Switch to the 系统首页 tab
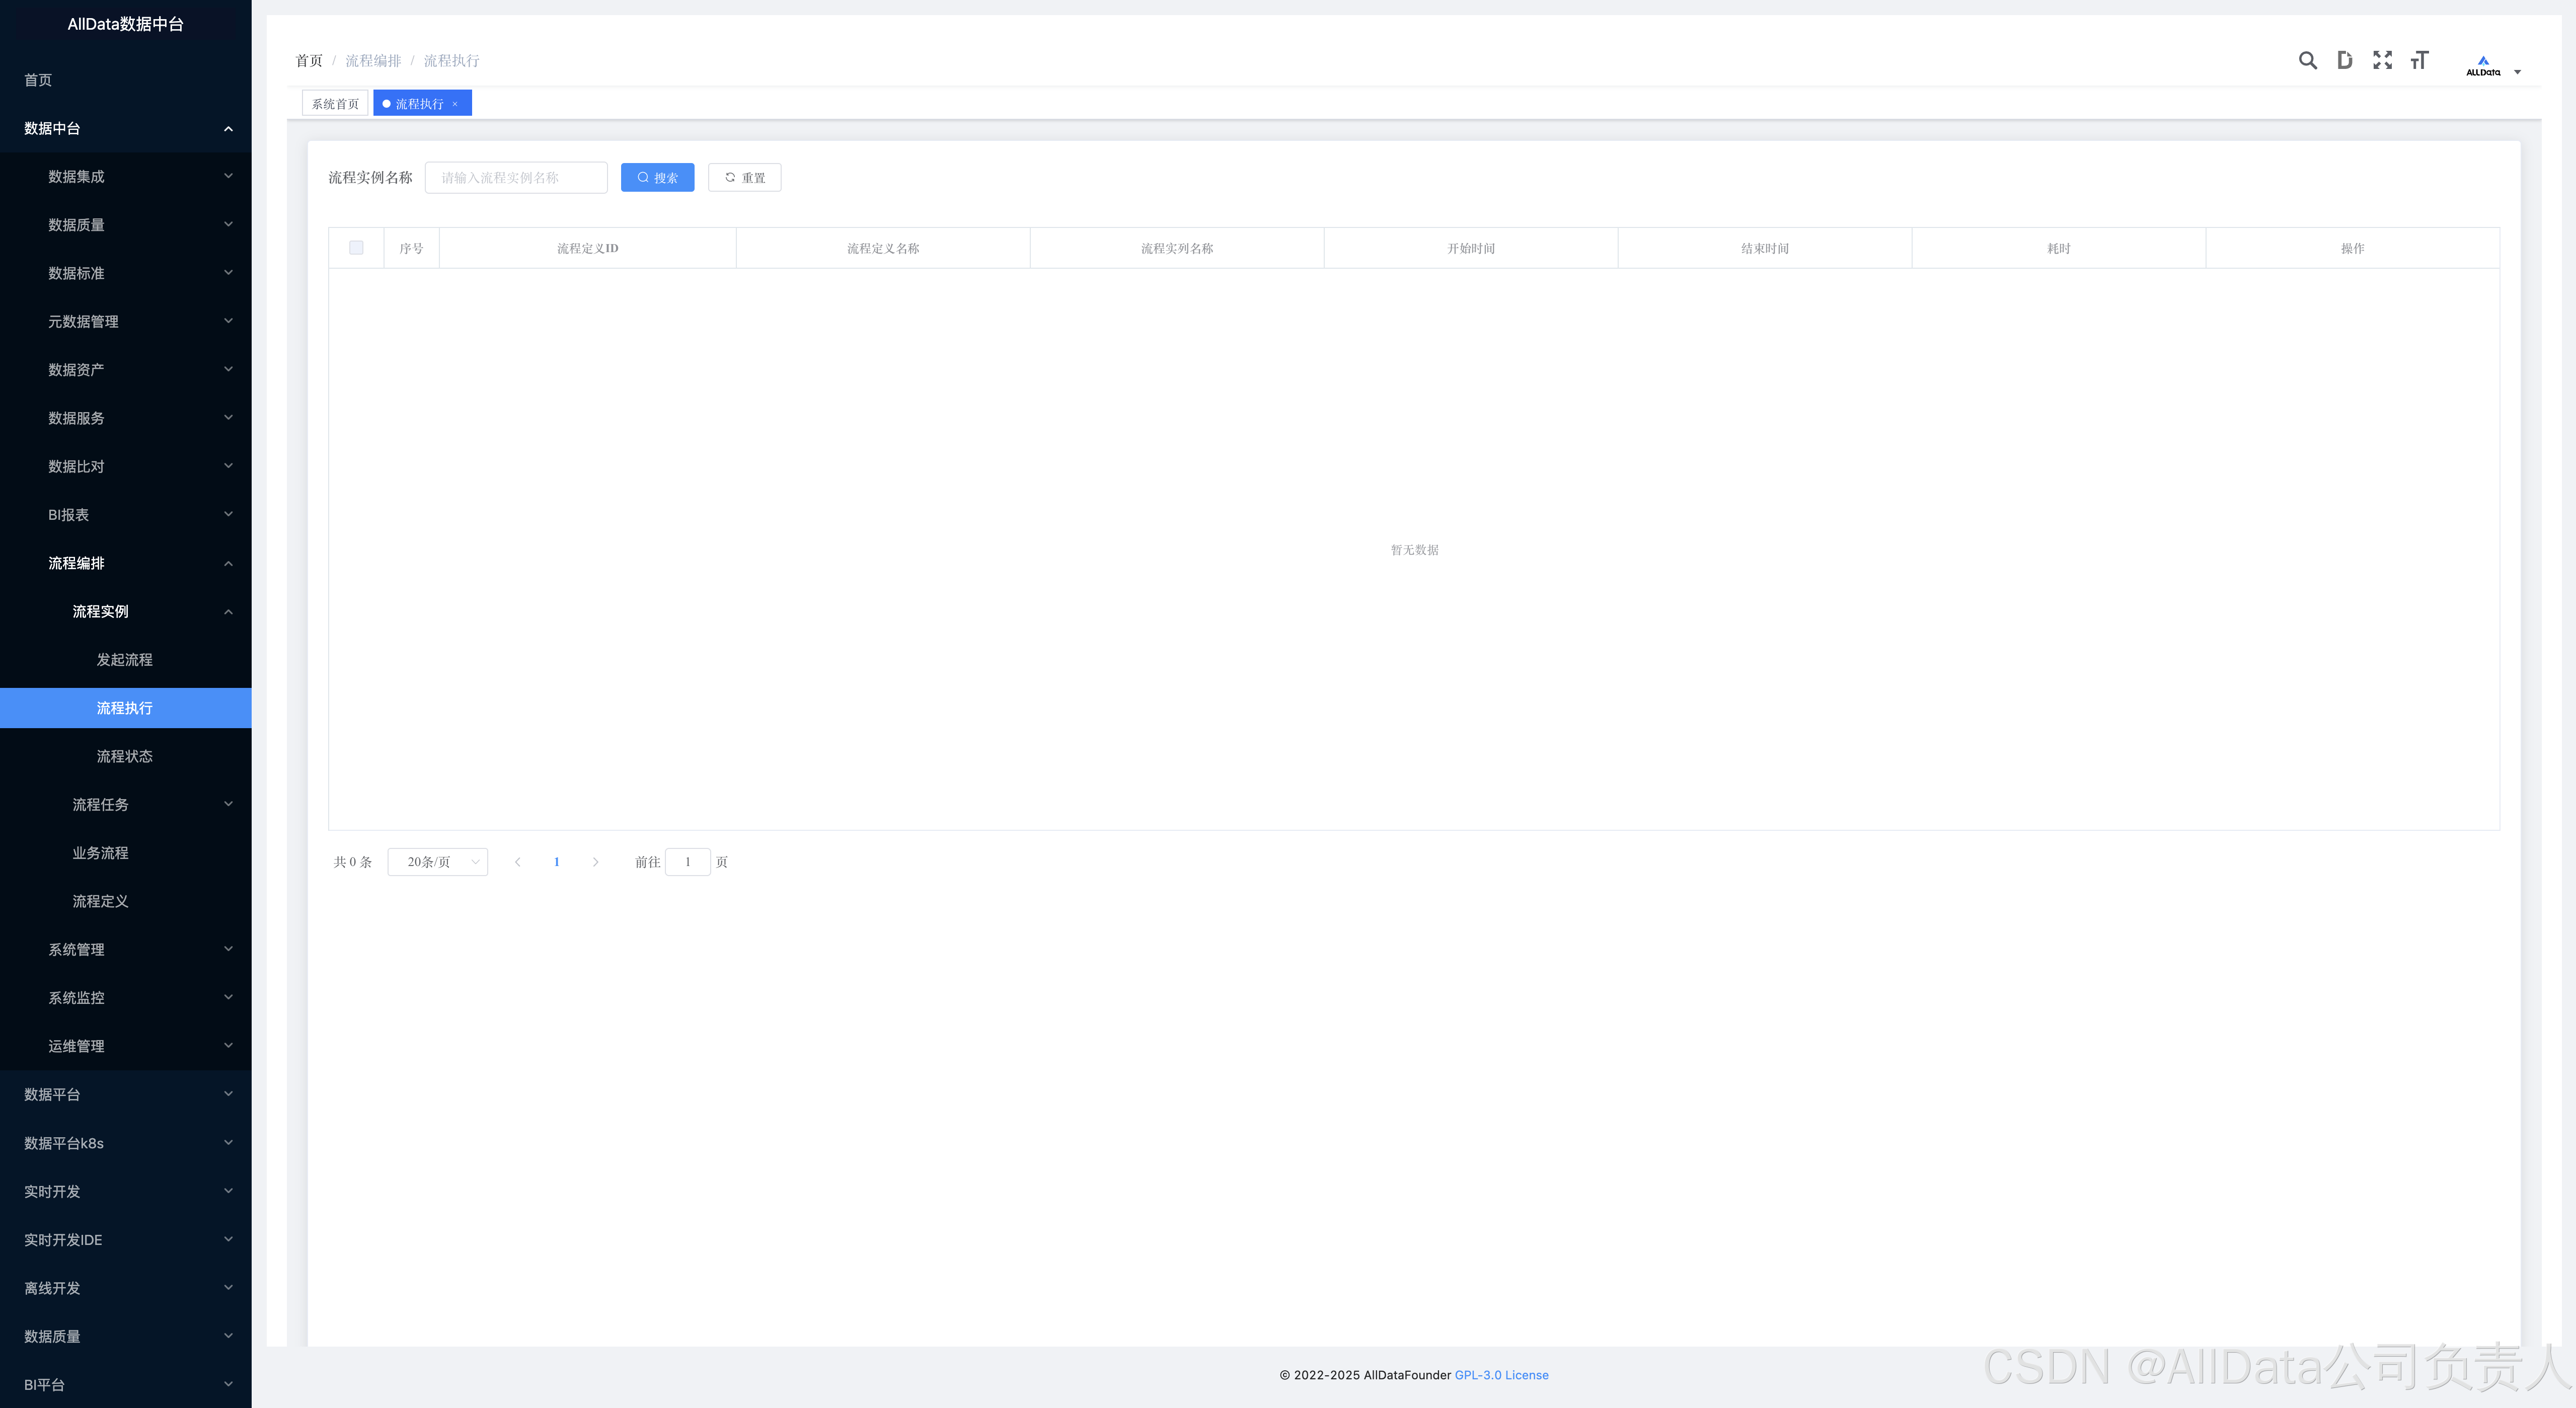This screenshot has width=2576, height=1408. (x=335, y=104)
